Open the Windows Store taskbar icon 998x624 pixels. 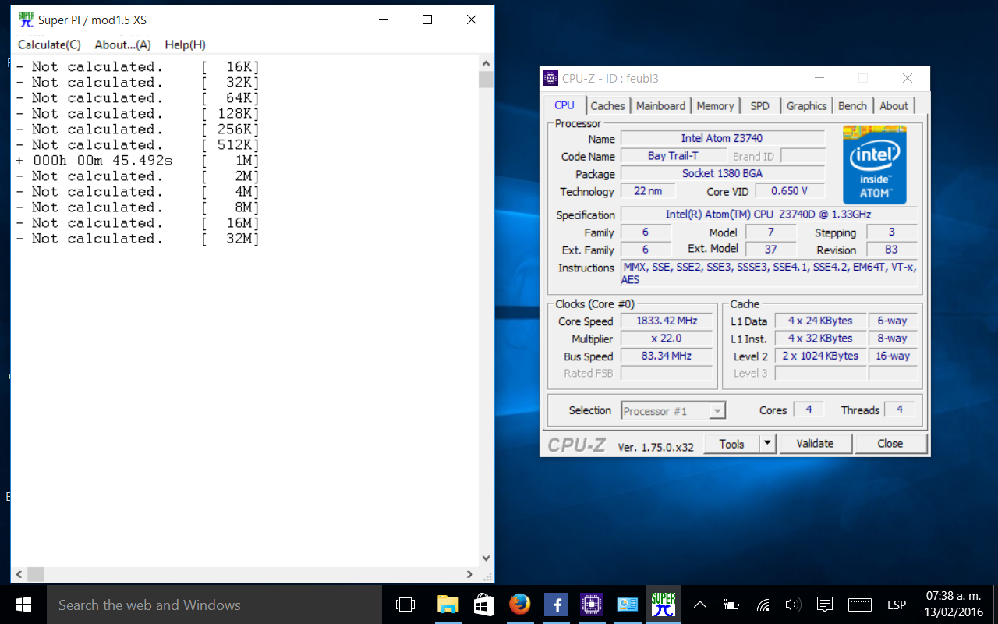pos(483,604)
